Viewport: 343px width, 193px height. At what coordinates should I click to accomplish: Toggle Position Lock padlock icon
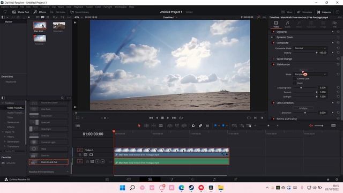(x=207, y=125)
